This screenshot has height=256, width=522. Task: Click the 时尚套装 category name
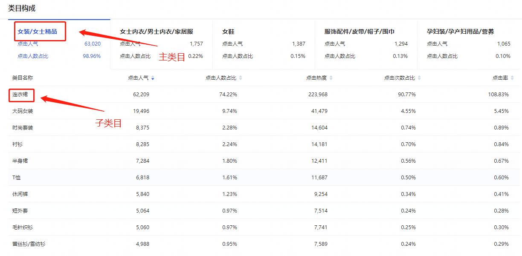tap(23, 127)
